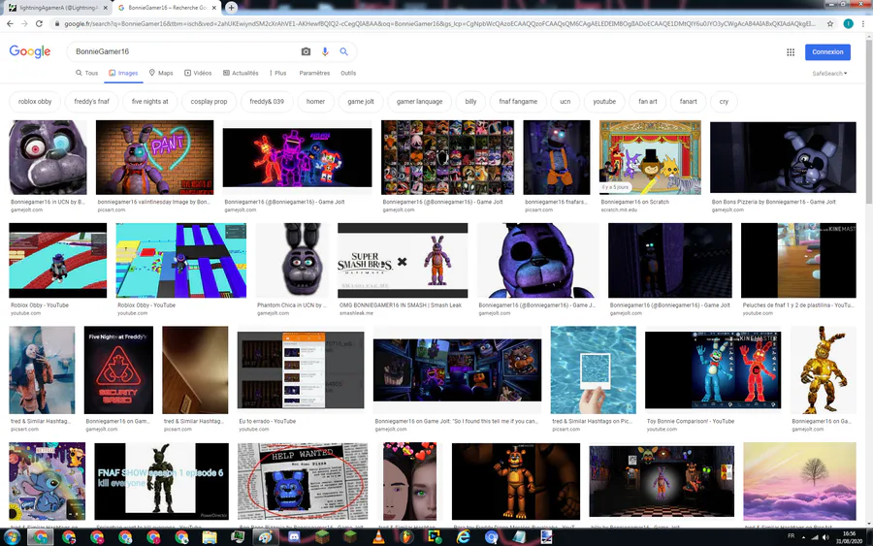Select the Images tab
The image size is (873, 546).
123,73
